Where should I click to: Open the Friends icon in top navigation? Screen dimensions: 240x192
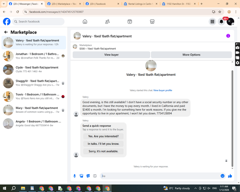point(108,22)
